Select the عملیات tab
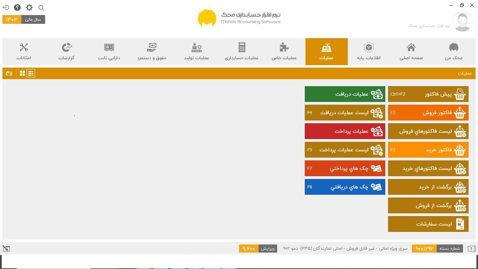478x269 pixels. [x=326, y=51]
